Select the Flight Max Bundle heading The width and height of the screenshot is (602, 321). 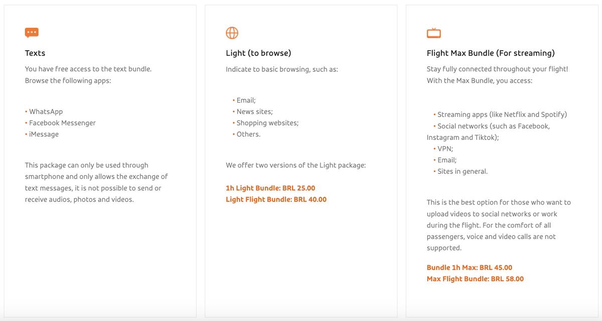[491, 53]
